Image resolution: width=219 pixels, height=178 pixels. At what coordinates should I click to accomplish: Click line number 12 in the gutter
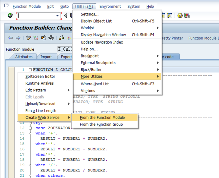(22, 128)
